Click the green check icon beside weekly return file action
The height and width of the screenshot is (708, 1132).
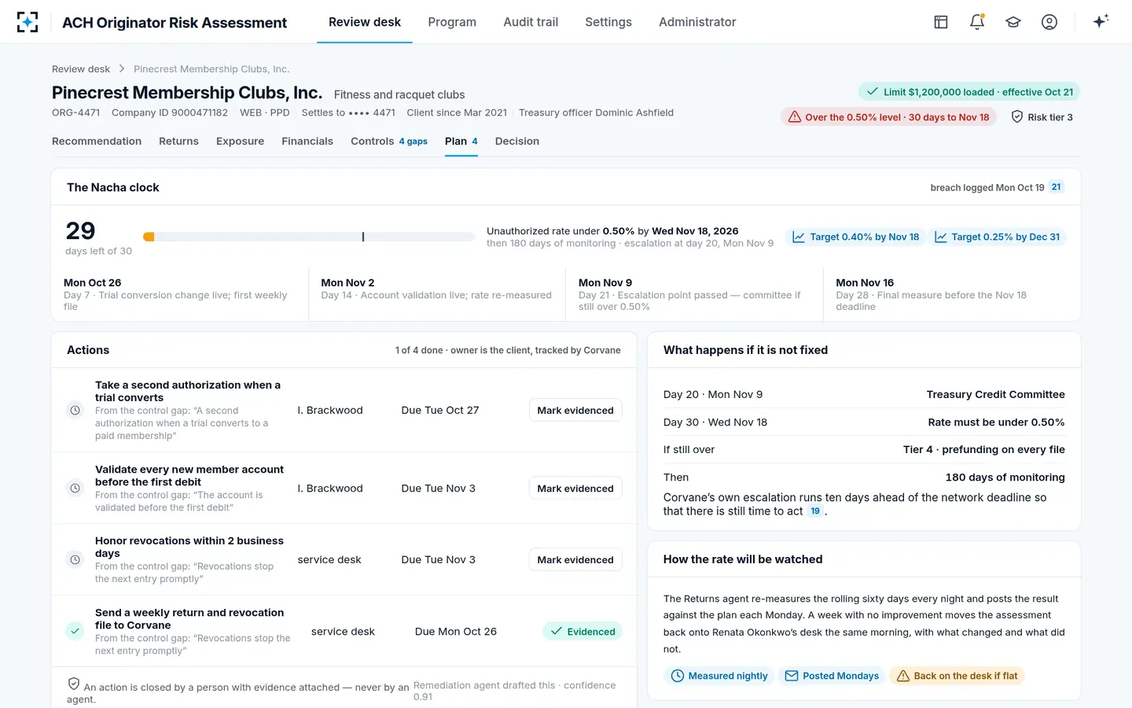click(x=75, y=631)
